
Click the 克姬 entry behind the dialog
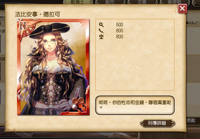(x=2, y=59)
